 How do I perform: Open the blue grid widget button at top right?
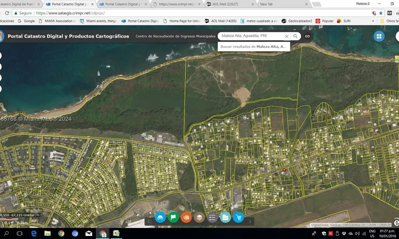tap(379, 36)
